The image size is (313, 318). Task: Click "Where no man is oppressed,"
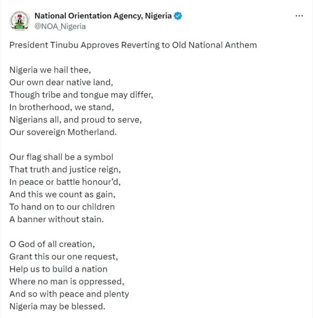click(x=65, y=281)
